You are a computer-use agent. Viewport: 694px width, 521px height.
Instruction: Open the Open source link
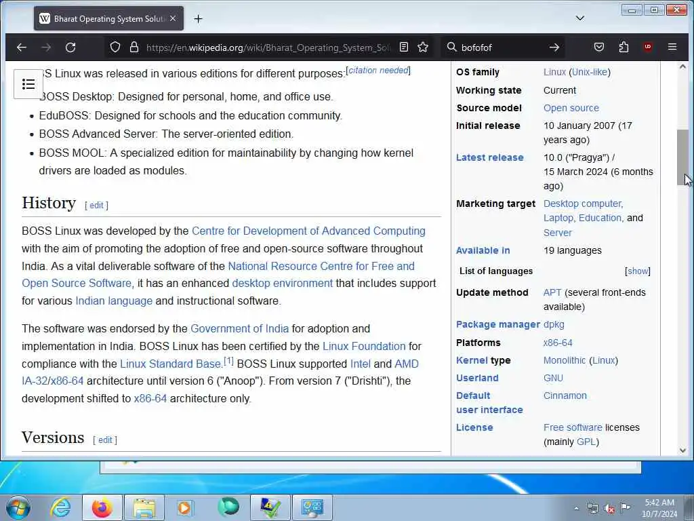pos(571,108)
